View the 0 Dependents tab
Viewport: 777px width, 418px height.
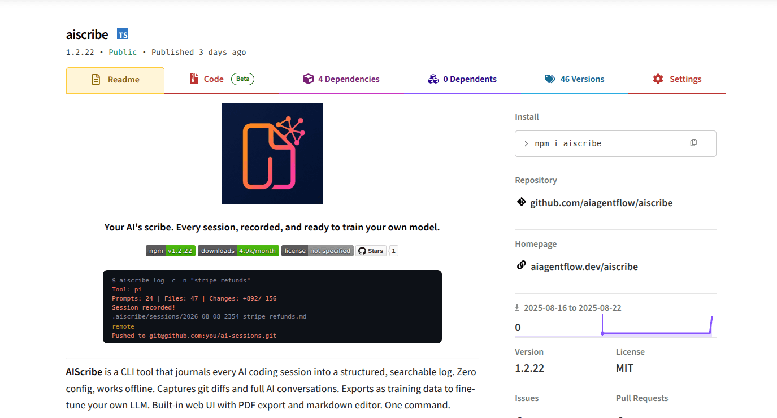pos(462,79)
